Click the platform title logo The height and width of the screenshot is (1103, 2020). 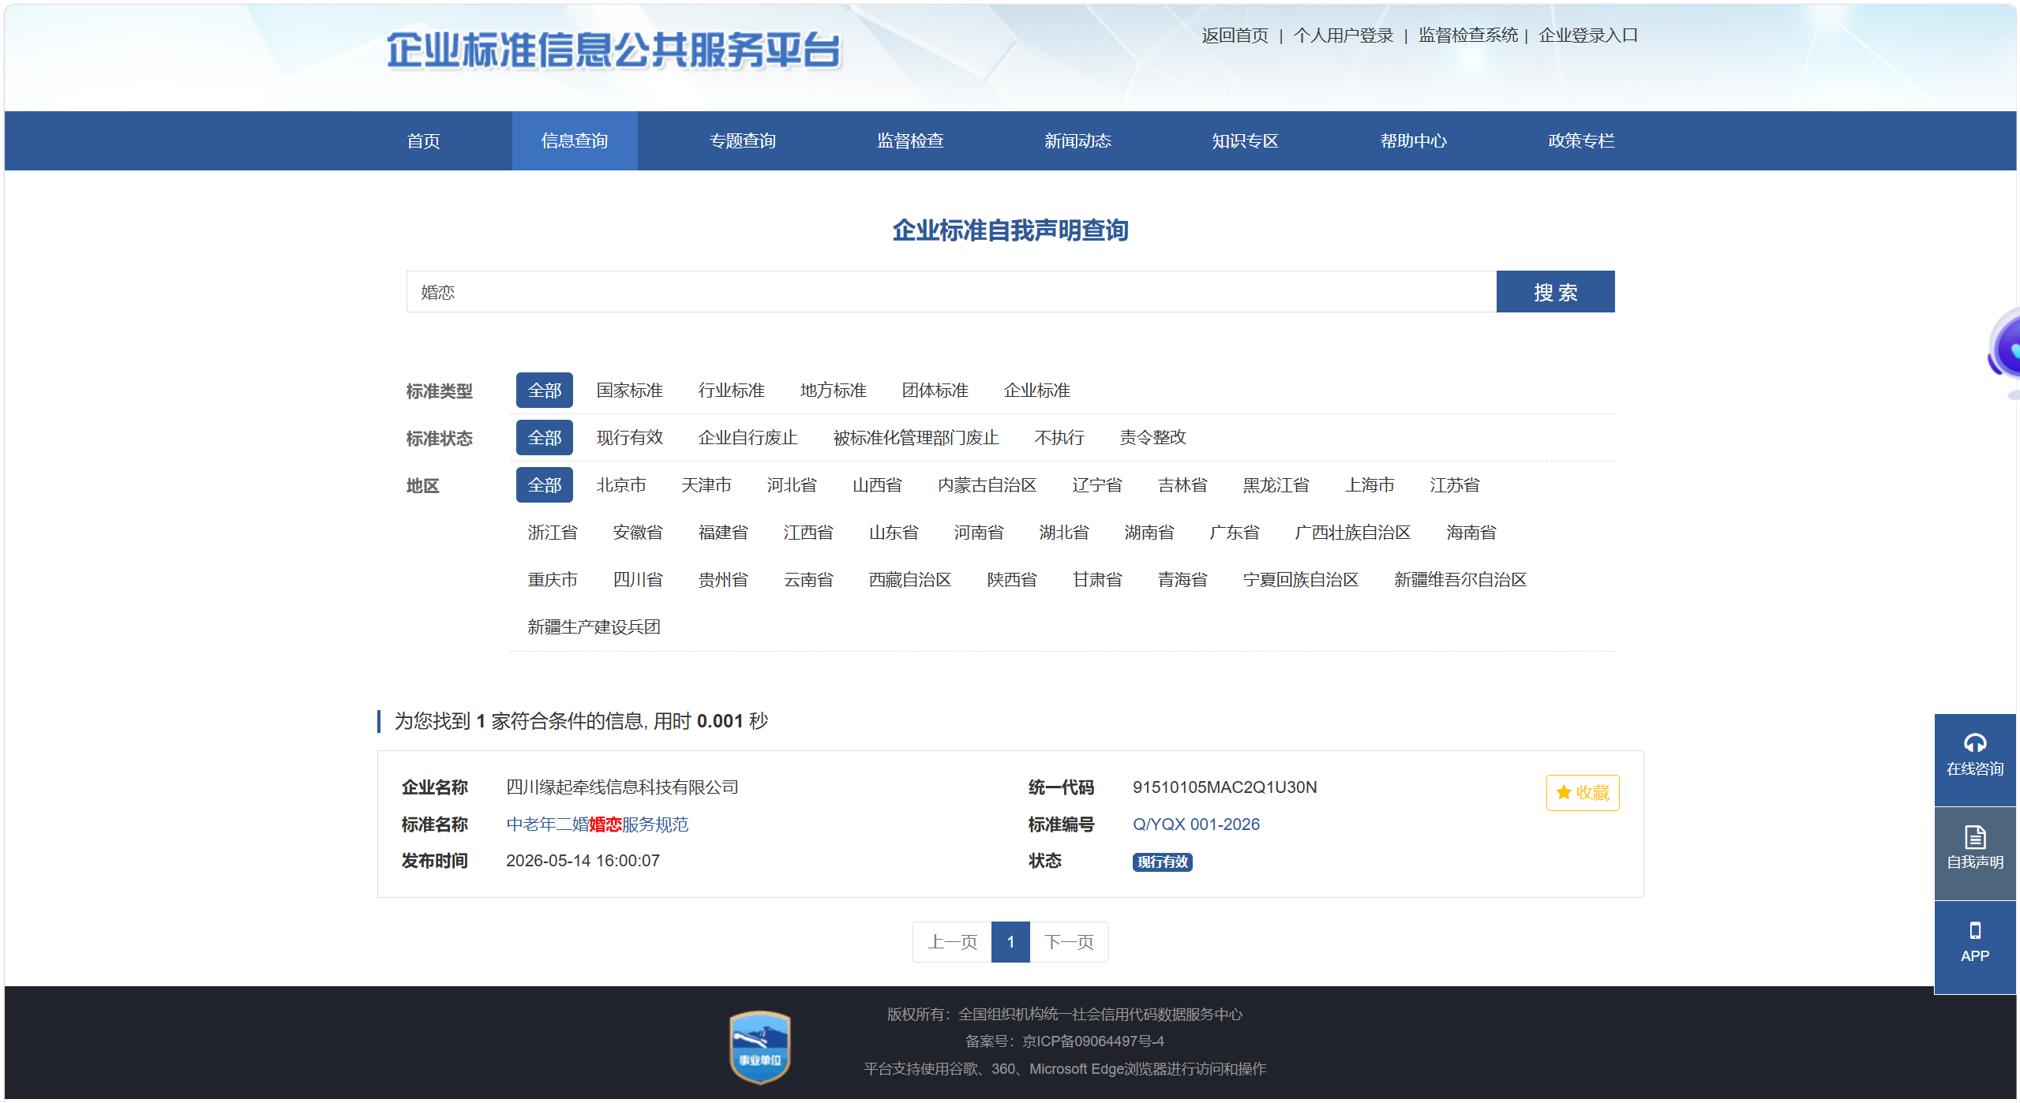click(613, 50)
